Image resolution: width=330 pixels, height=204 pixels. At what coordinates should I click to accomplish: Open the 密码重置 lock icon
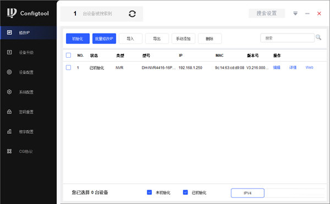(x=9, y=112)
